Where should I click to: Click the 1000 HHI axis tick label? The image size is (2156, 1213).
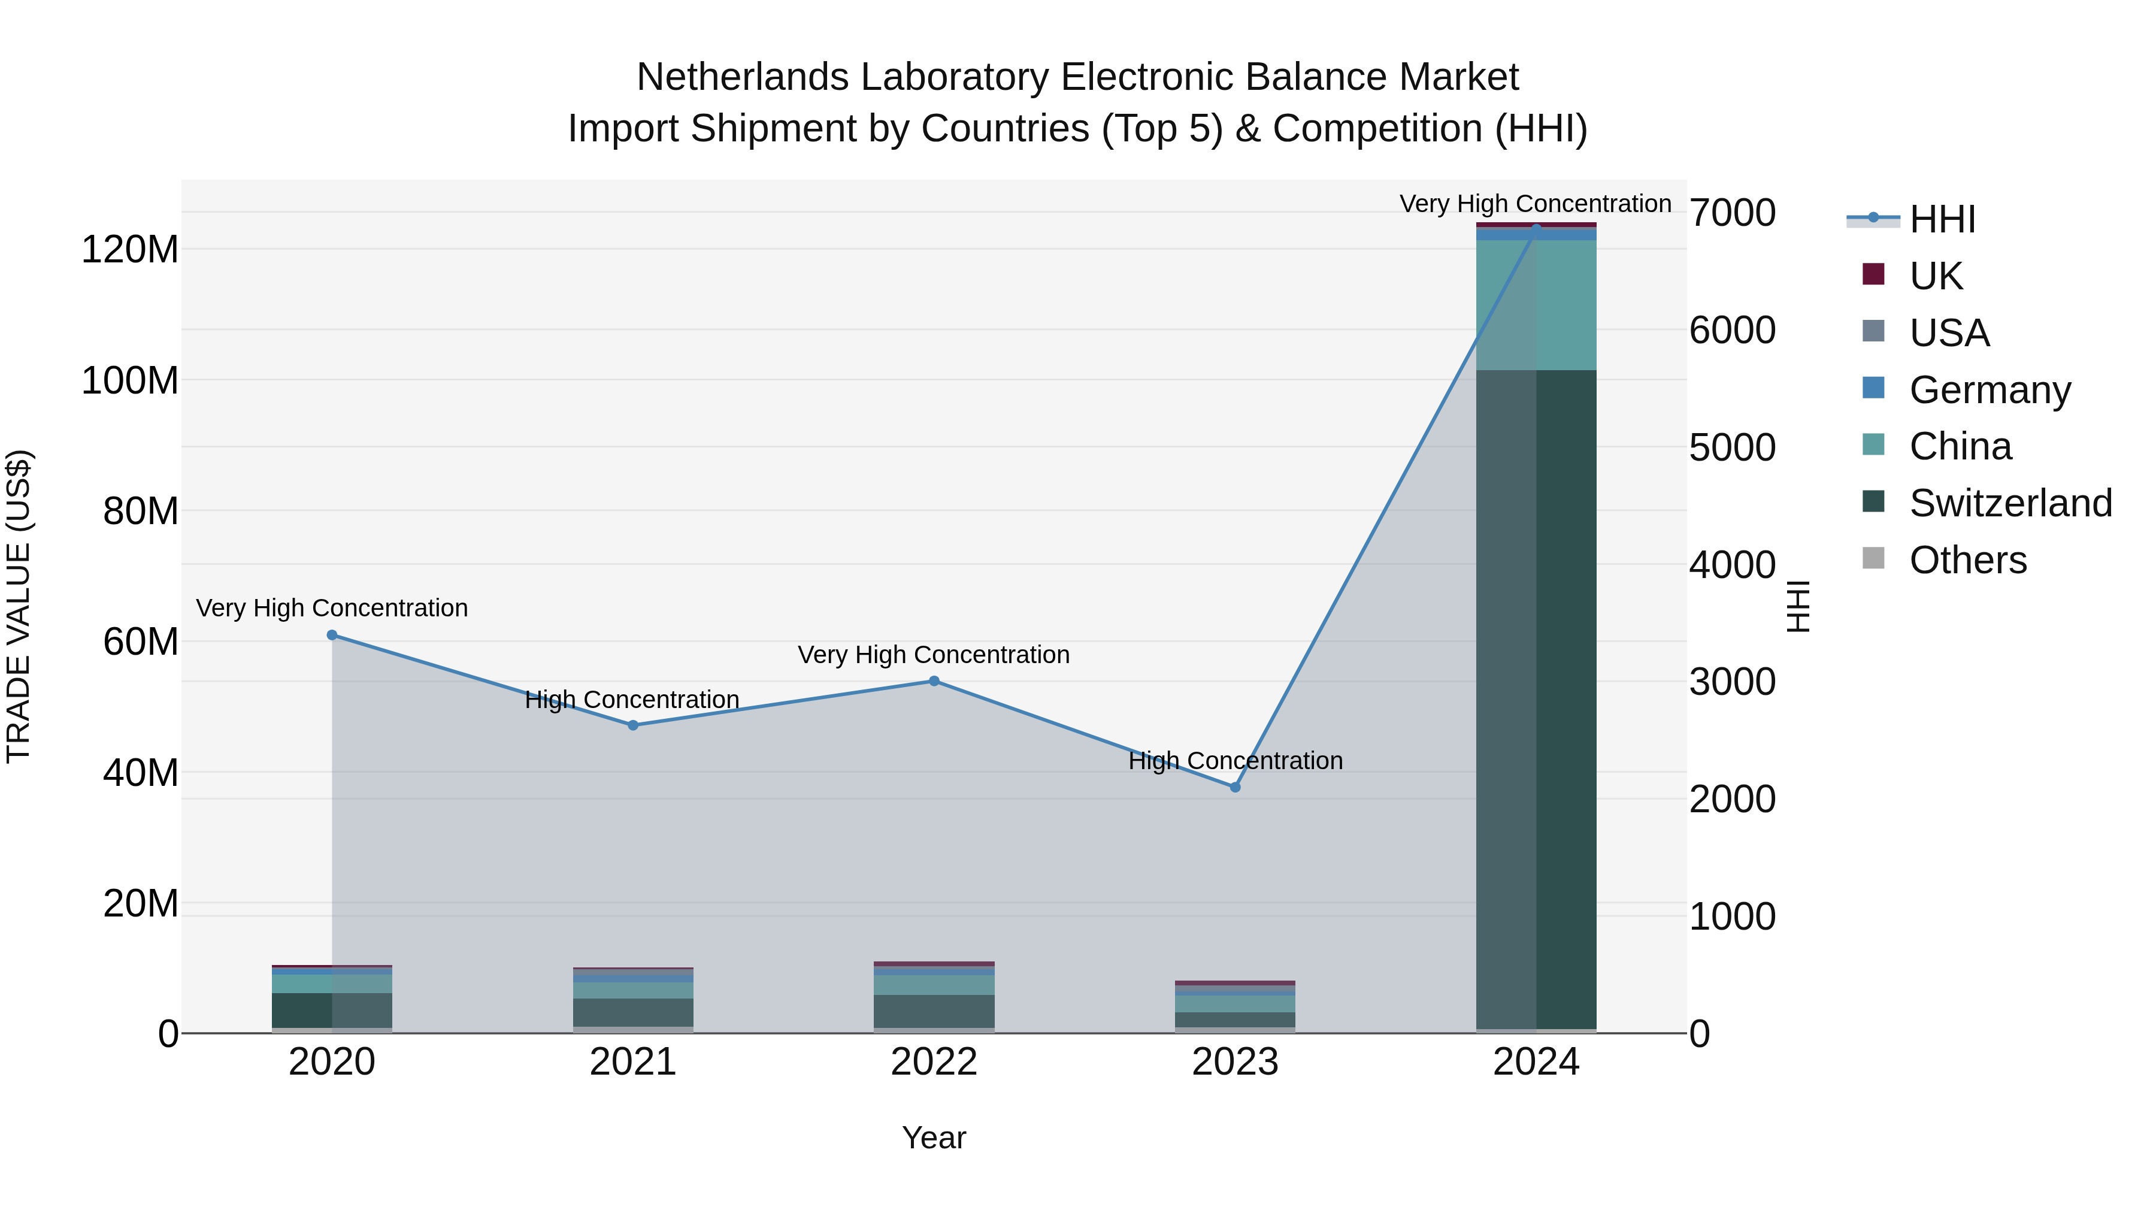pos(1731,916)
